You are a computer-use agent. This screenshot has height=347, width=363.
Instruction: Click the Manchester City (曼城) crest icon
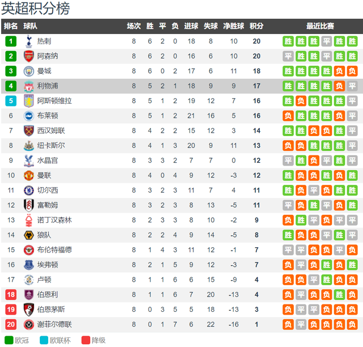(x=28, y=71)
